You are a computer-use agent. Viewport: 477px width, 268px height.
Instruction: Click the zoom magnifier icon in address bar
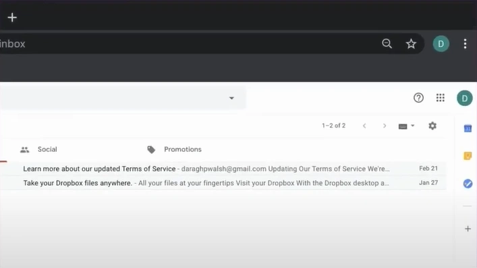387,44
